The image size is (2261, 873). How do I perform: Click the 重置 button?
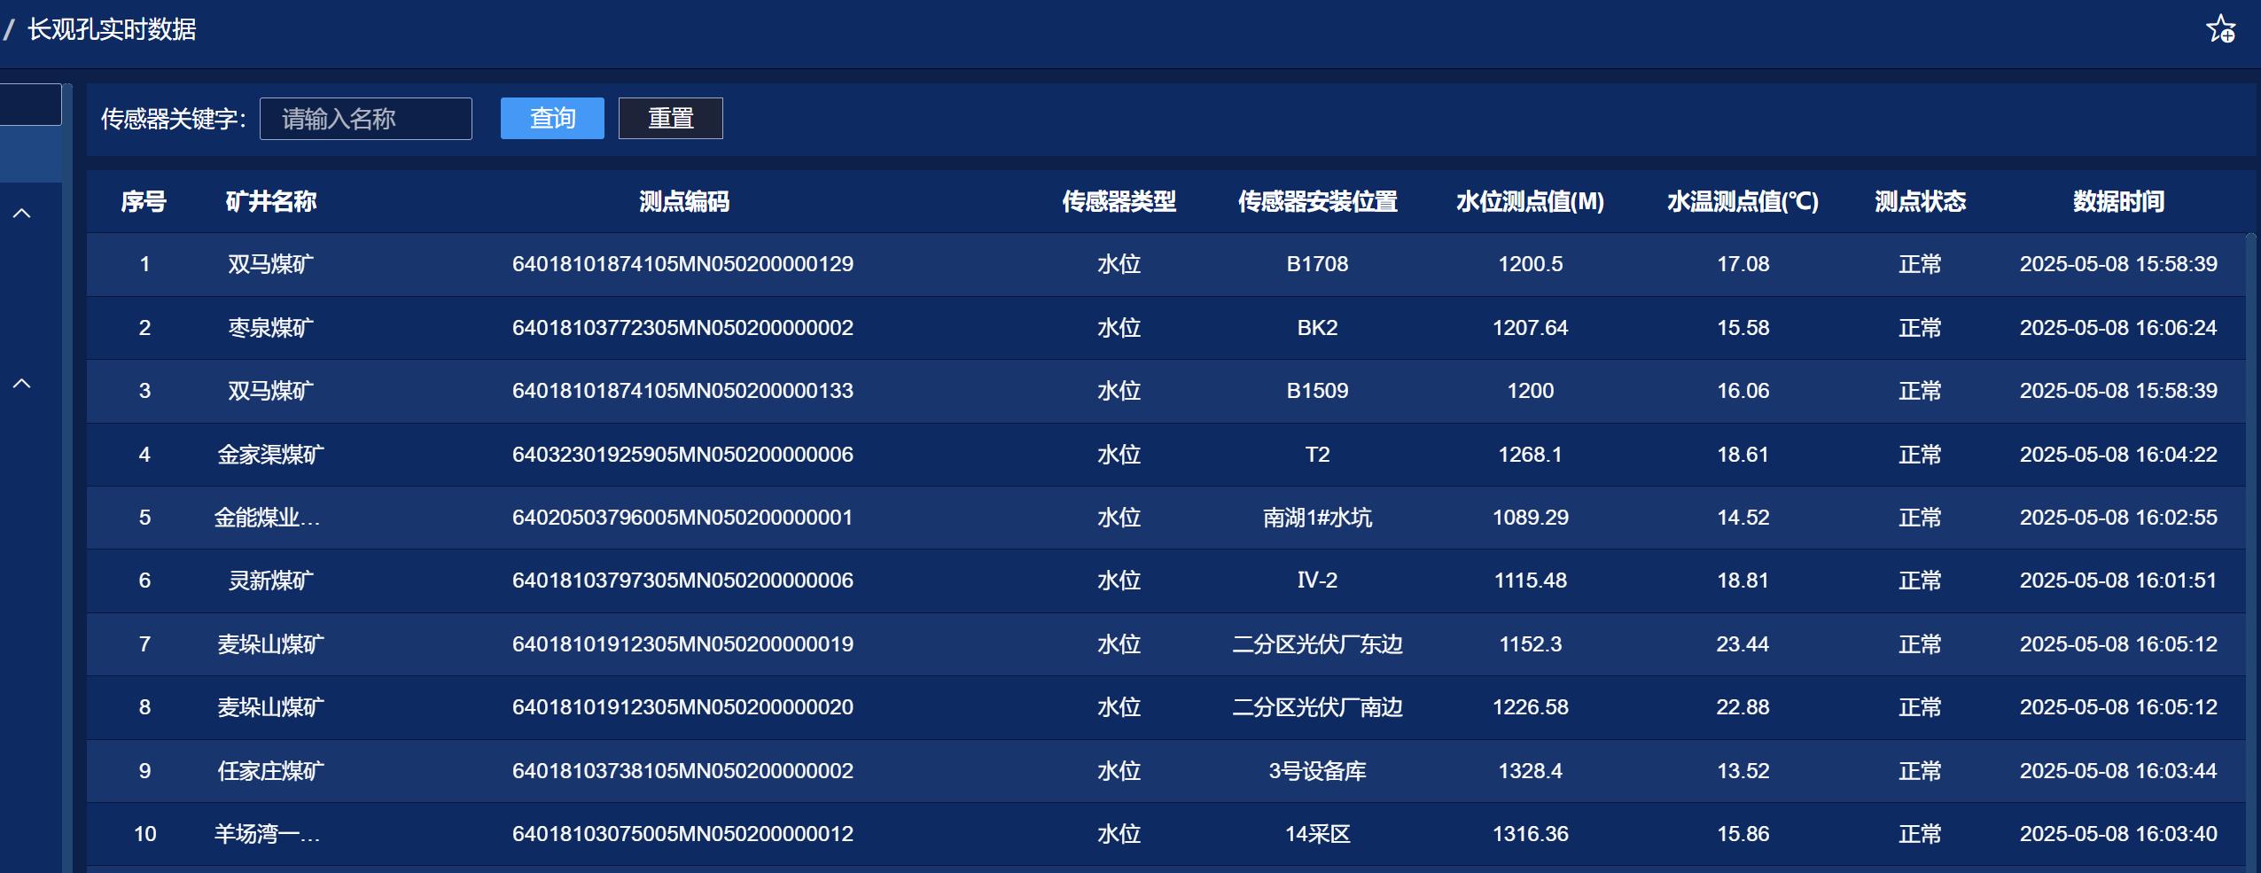coord(671,119)
